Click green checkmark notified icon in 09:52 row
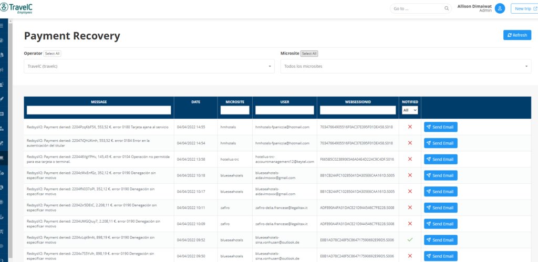 [410, 240]
